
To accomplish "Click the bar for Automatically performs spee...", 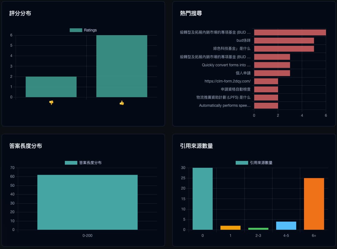I will (x=266, y=106).
